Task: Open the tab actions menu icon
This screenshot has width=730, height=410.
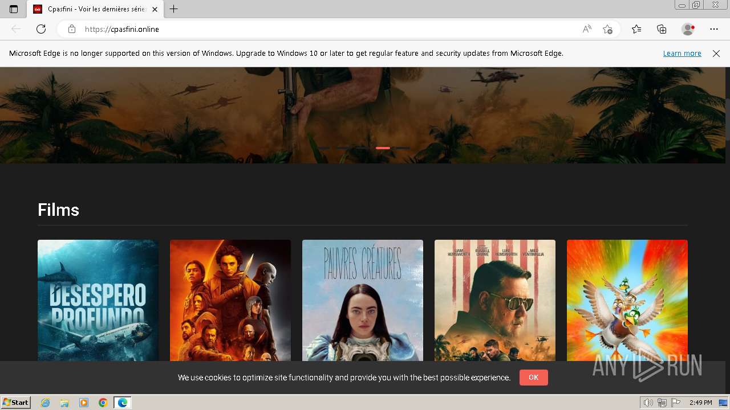Action: [14, 9]
